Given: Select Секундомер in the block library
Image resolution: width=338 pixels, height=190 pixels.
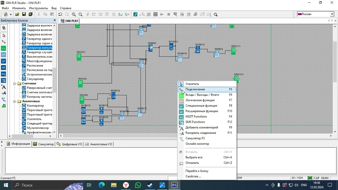Looking at the screenshot, I should 35,79.
